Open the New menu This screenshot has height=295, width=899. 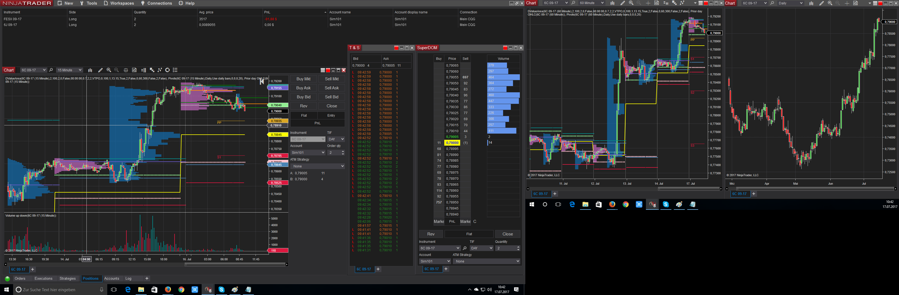point(65,3)
